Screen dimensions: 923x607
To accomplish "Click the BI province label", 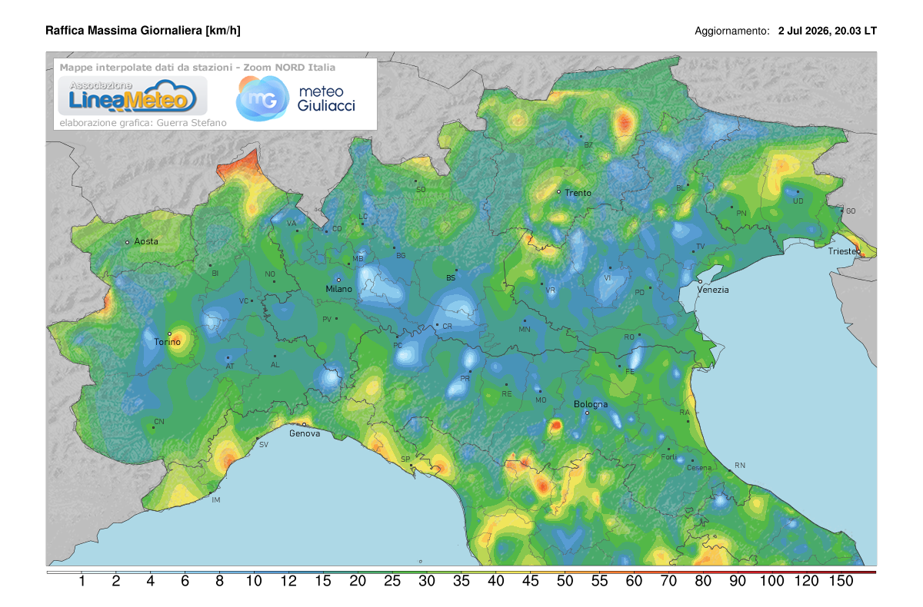I will point(215,273).
